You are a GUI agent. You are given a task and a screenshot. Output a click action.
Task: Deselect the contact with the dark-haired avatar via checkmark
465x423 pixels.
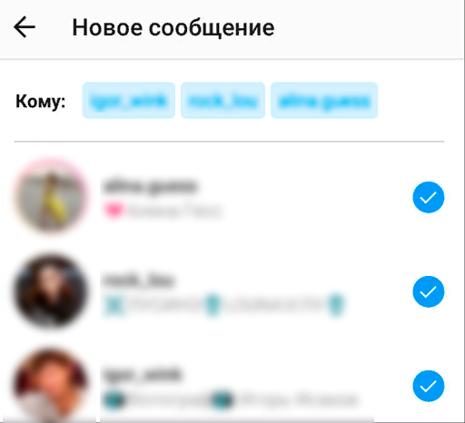point(429,291)
